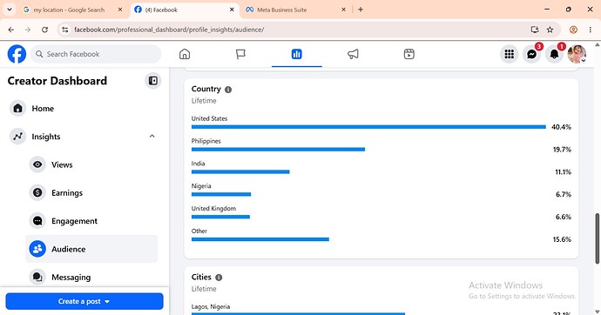601x315 pixels.
Task: Open a new browser tab
Action: (361, 10)
